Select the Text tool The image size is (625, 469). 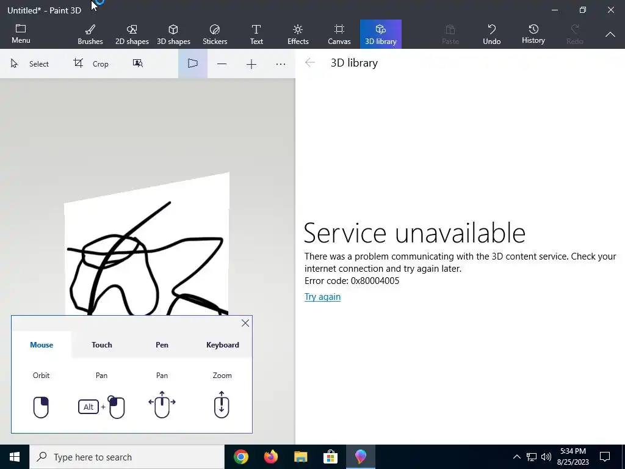[256, 34]
